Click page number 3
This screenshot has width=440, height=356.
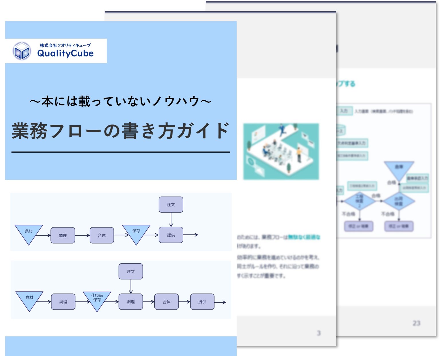point(318,333)
